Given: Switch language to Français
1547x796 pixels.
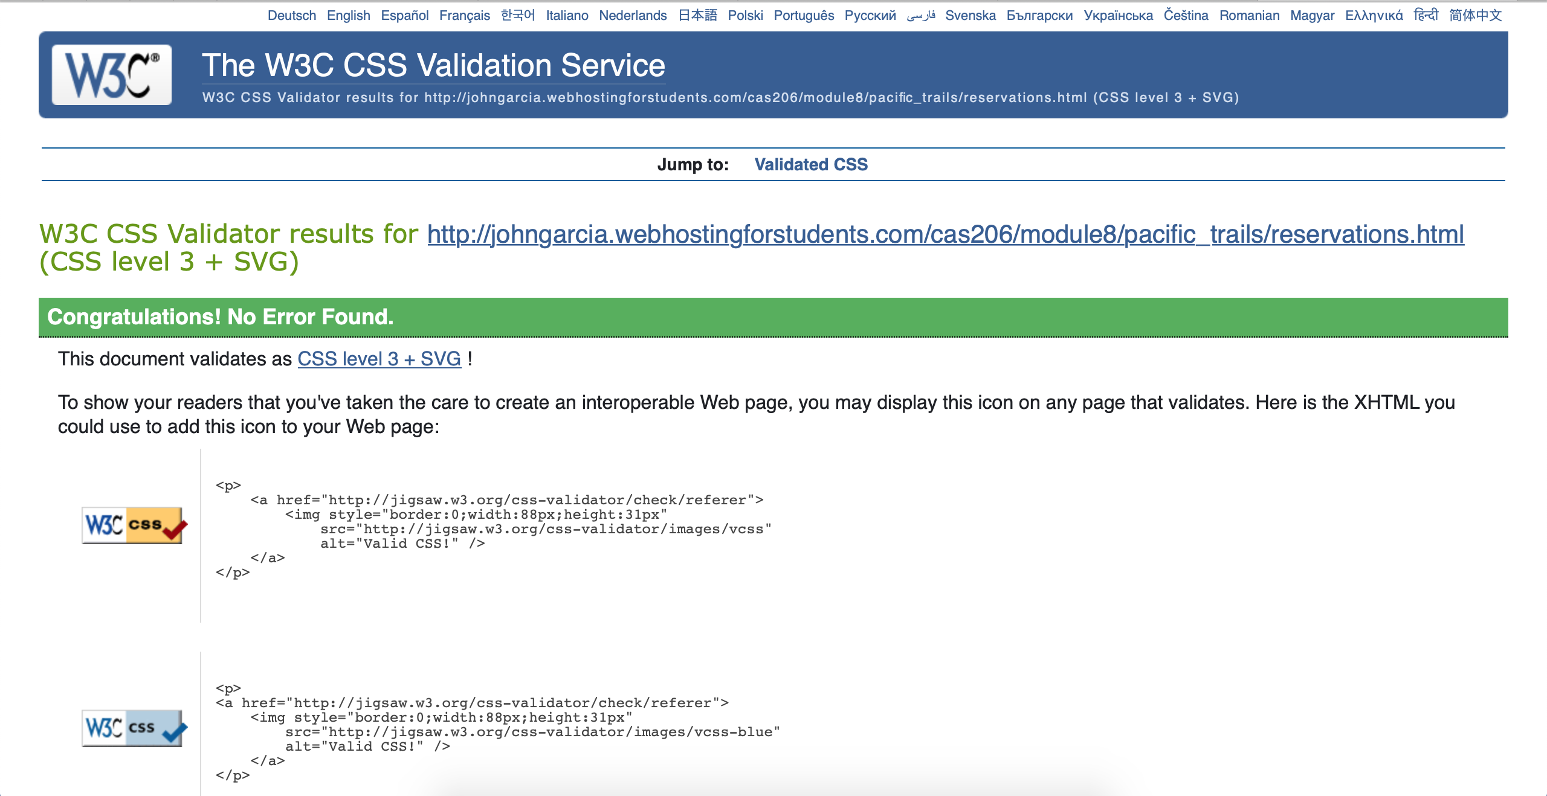Looking at the screenshot, I should (x=464, y=15).
